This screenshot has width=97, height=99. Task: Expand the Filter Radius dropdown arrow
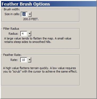30,34
